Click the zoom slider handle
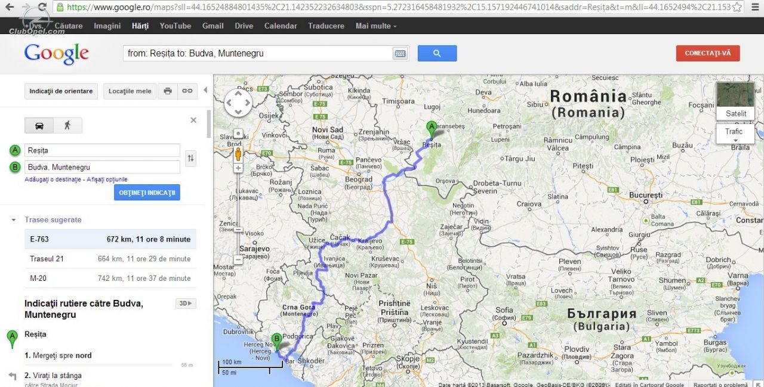 tap(238, 230)
